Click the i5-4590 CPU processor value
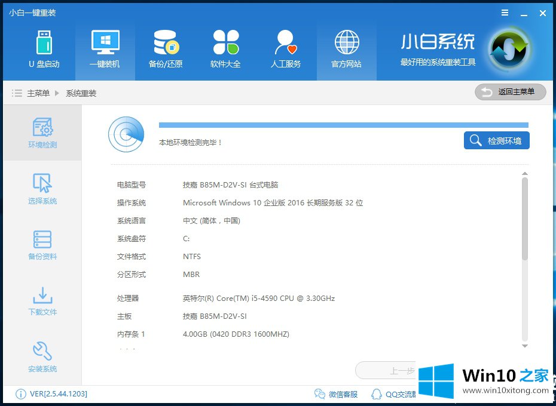Screen dimensions: 556x406 click(259, 299)
